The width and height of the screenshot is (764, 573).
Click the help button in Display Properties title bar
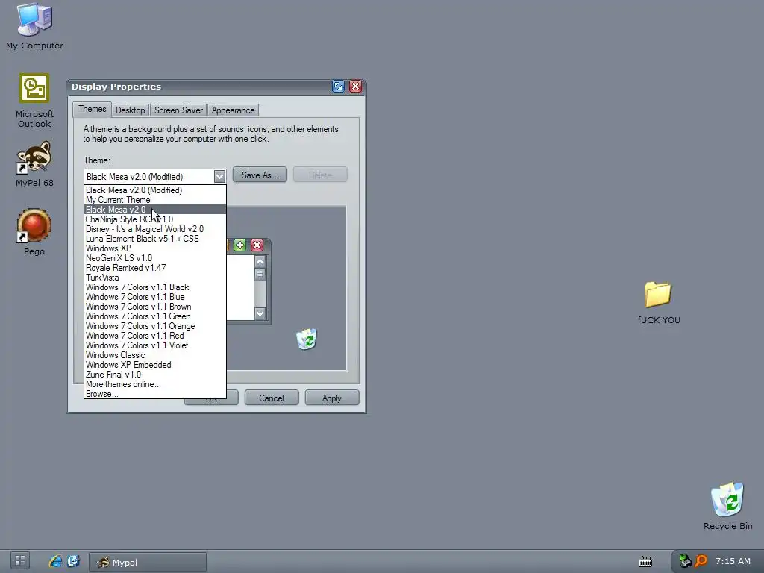(x=338, y=87)
